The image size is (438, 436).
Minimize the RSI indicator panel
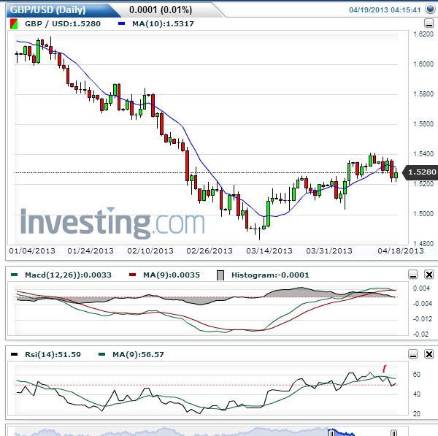tap(413, 354)
